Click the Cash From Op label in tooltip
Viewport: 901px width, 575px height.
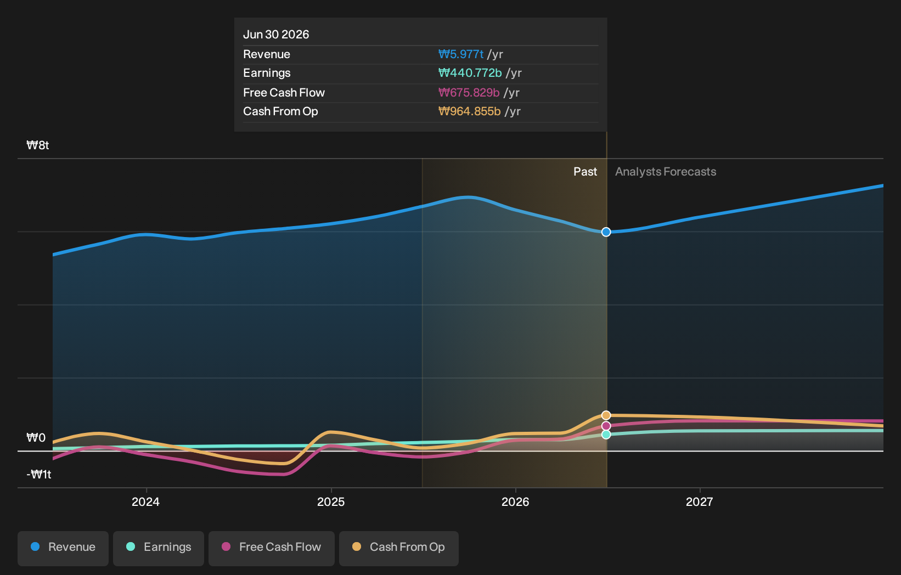tap(280, 111)
